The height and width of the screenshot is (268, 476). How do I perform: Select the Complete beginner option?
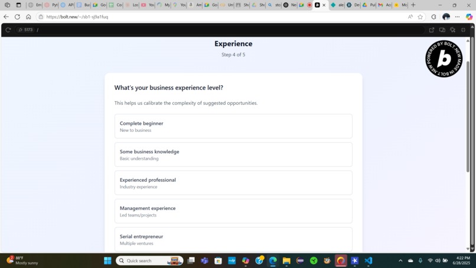233,126
